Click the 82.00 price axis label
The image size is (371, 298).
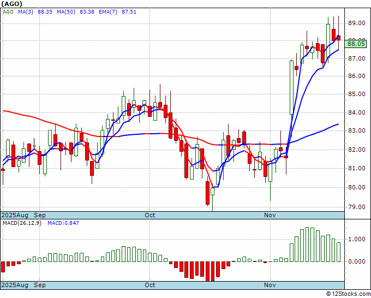pyautogui.click(x=356, y=150)
